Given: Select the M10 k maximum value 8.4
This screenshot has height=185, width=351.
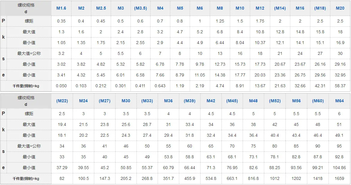Looking at the screenshot, I should (x=240, y=32).
